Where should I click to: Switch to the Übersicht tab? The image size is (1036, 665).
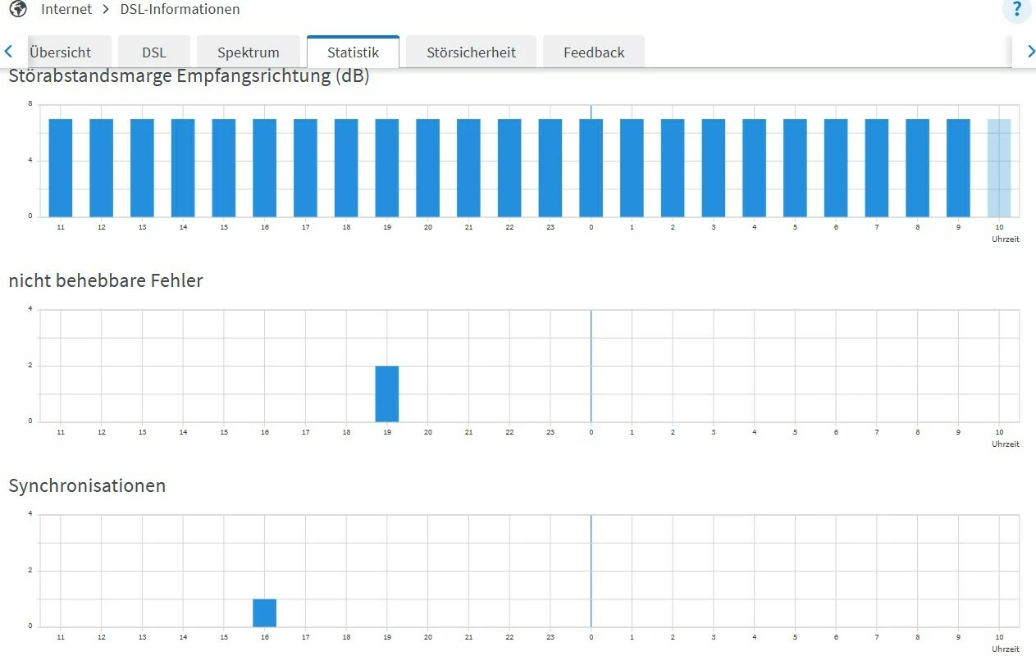[60, 52]
